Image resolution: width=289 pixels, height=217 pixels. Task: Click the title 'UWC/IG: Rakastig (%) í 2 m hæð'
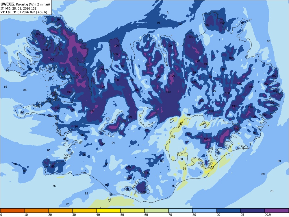point(25,4)
